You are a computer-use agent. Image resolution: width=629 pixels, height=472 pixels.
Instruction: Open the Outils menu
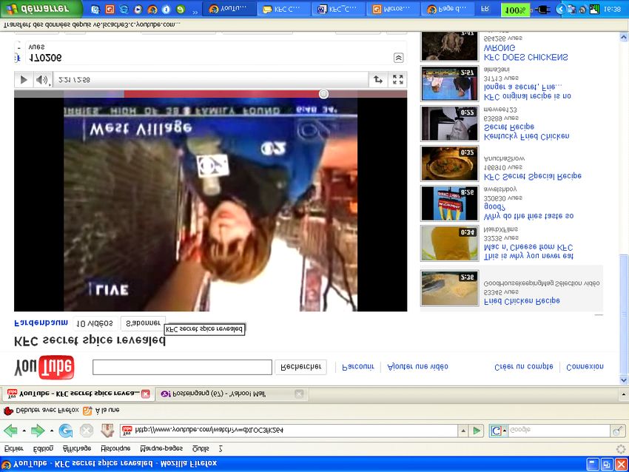[x=201, y=448]
